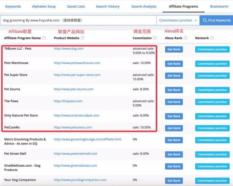Open the Commission Junction network dropdown

[x=178, y=20]
